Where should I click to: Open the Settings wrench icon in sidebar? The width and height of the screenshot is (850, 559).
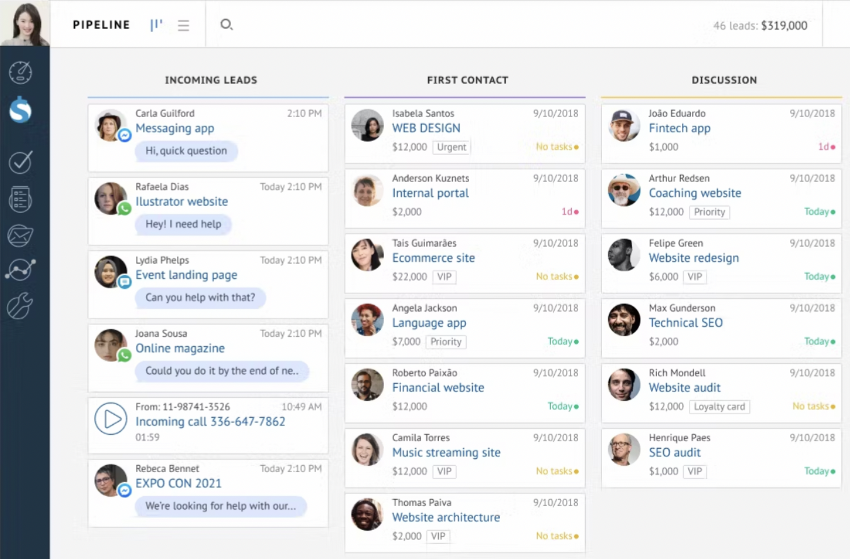(20, 307)
